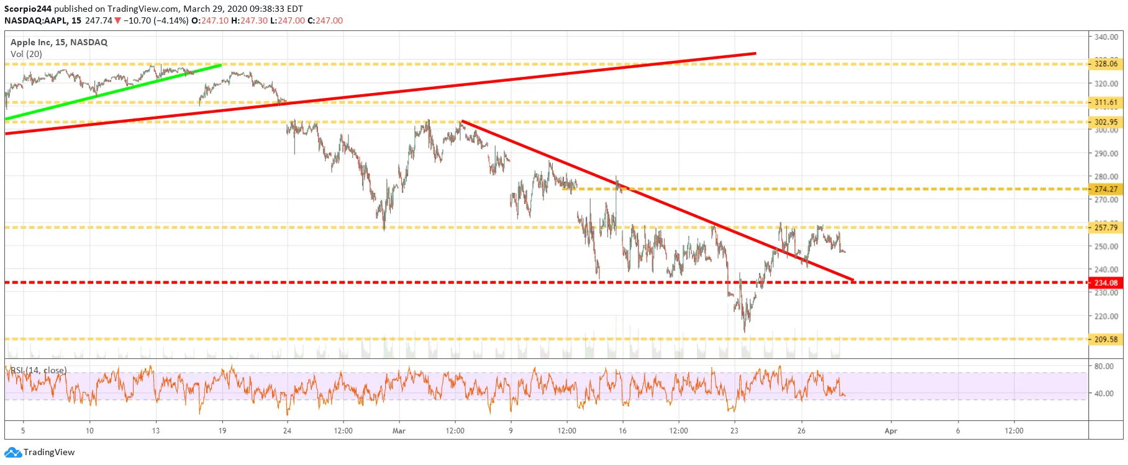
Task: Click the 24 date on time axis
Action: point(287,430)
